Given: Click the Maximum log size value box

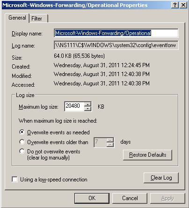Looking at the screenshot, I should [74, 106].
